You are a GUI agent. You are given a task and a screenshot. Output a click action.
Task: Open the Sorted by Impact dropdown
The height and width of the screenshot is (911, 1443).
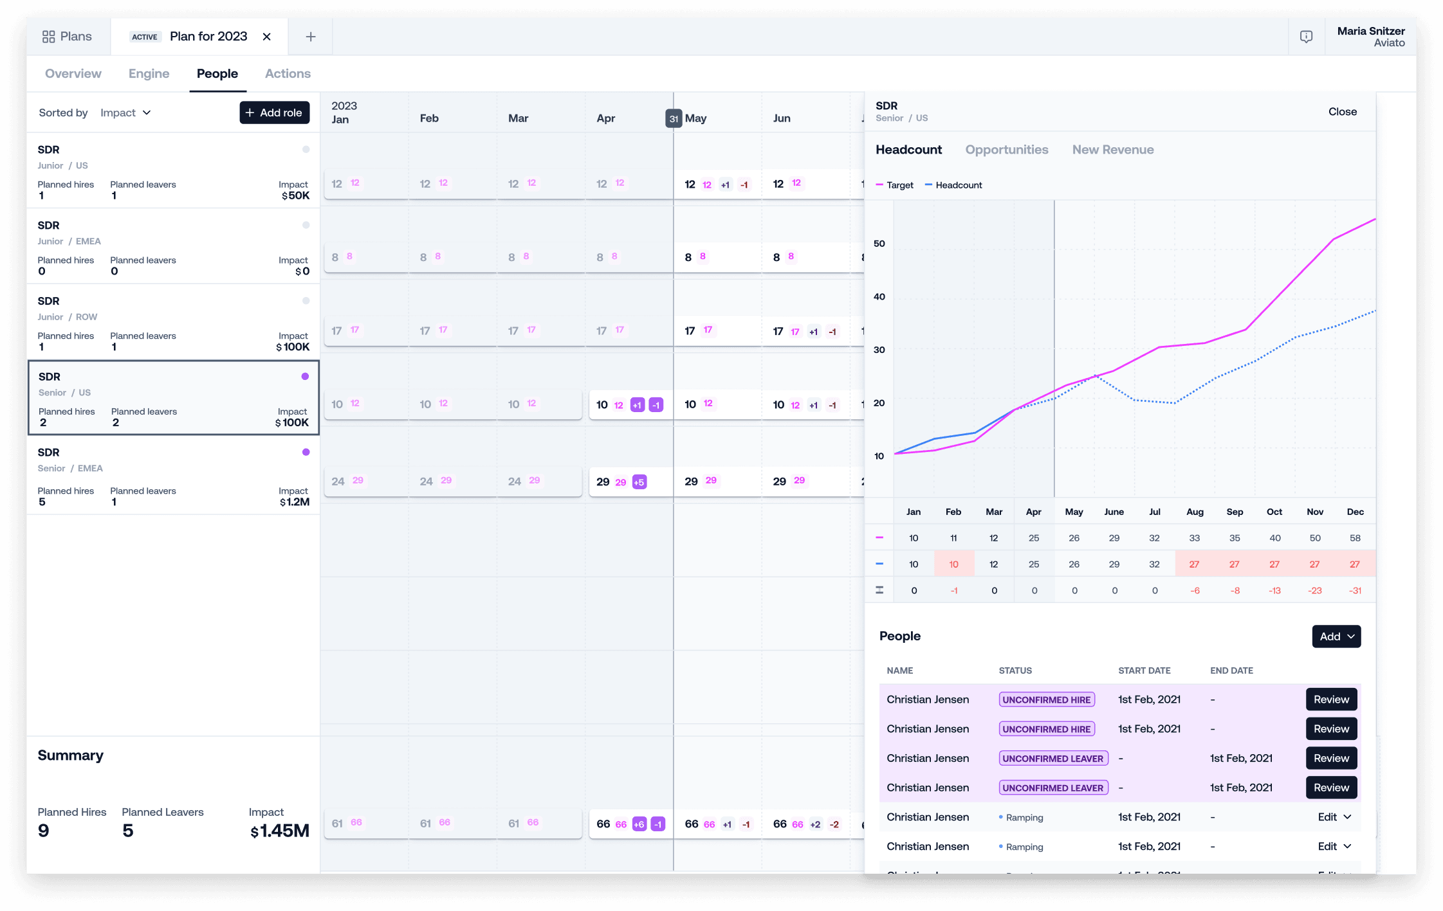[x=125, y=113]
